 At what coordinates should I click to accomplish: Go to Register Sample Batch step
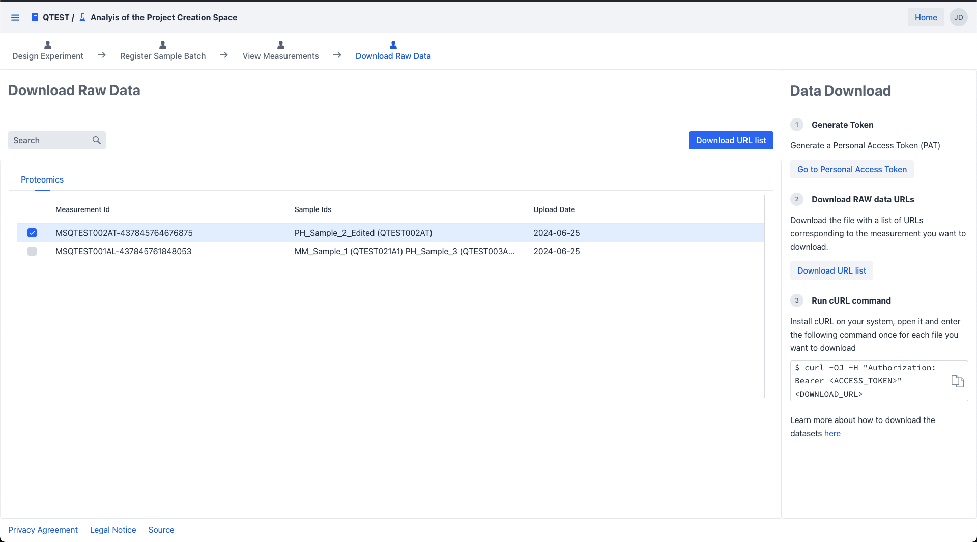(x=163, y=56)
